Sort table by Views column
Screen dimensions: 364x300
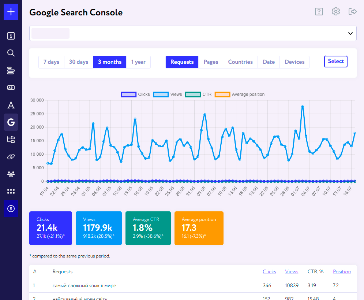pos(292,271)
